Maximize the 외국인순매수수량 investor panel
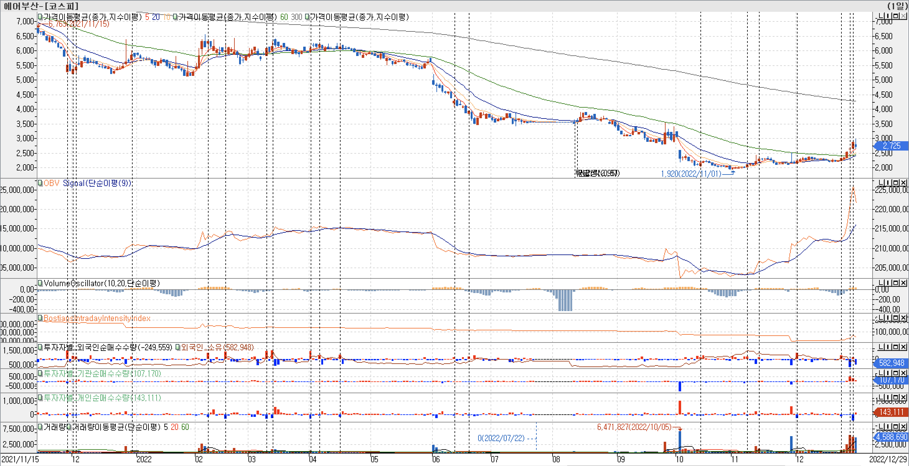This screenshot has height=466, width=909. [896, 347]
